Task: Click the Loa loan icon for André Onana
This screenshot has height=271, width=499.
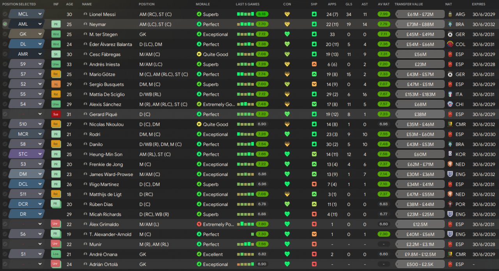Action: point(56,254)
